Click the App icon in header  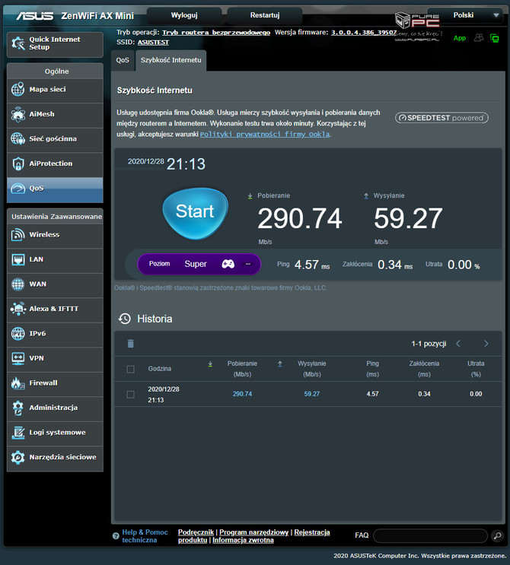click(460, 38)
